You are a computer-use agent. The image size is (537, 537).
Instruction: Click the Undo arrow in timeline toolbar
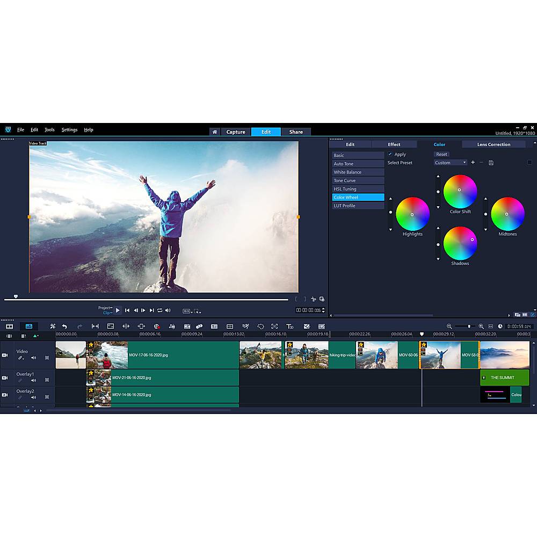(x=64, y=326)
